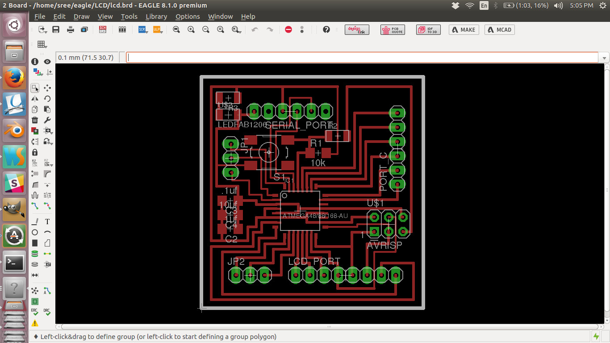Select the Line draw tool
The width and height of the screenshot is (610, 343).
click(x=35, y=222)
